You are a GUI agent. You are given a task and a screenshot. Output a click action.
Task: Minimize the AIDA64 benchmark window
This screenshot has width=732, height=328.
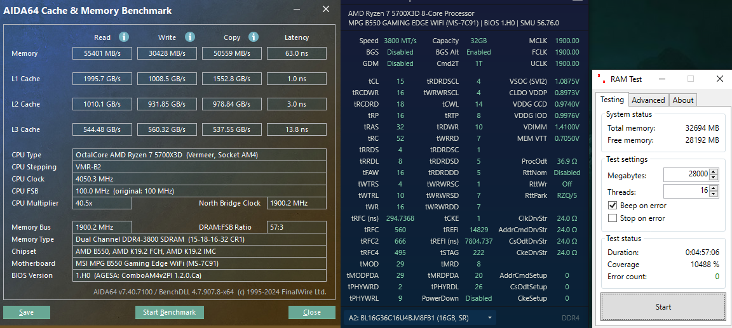click(x=297, y=9)
